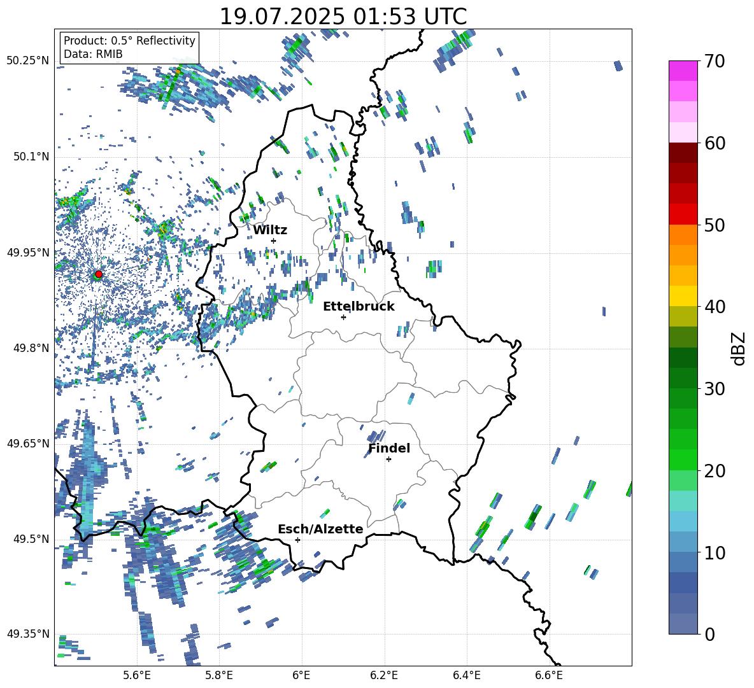754x688 pixels.
Task: Click the 5.8°E longitude label
Action: click(x=219, y=675)
